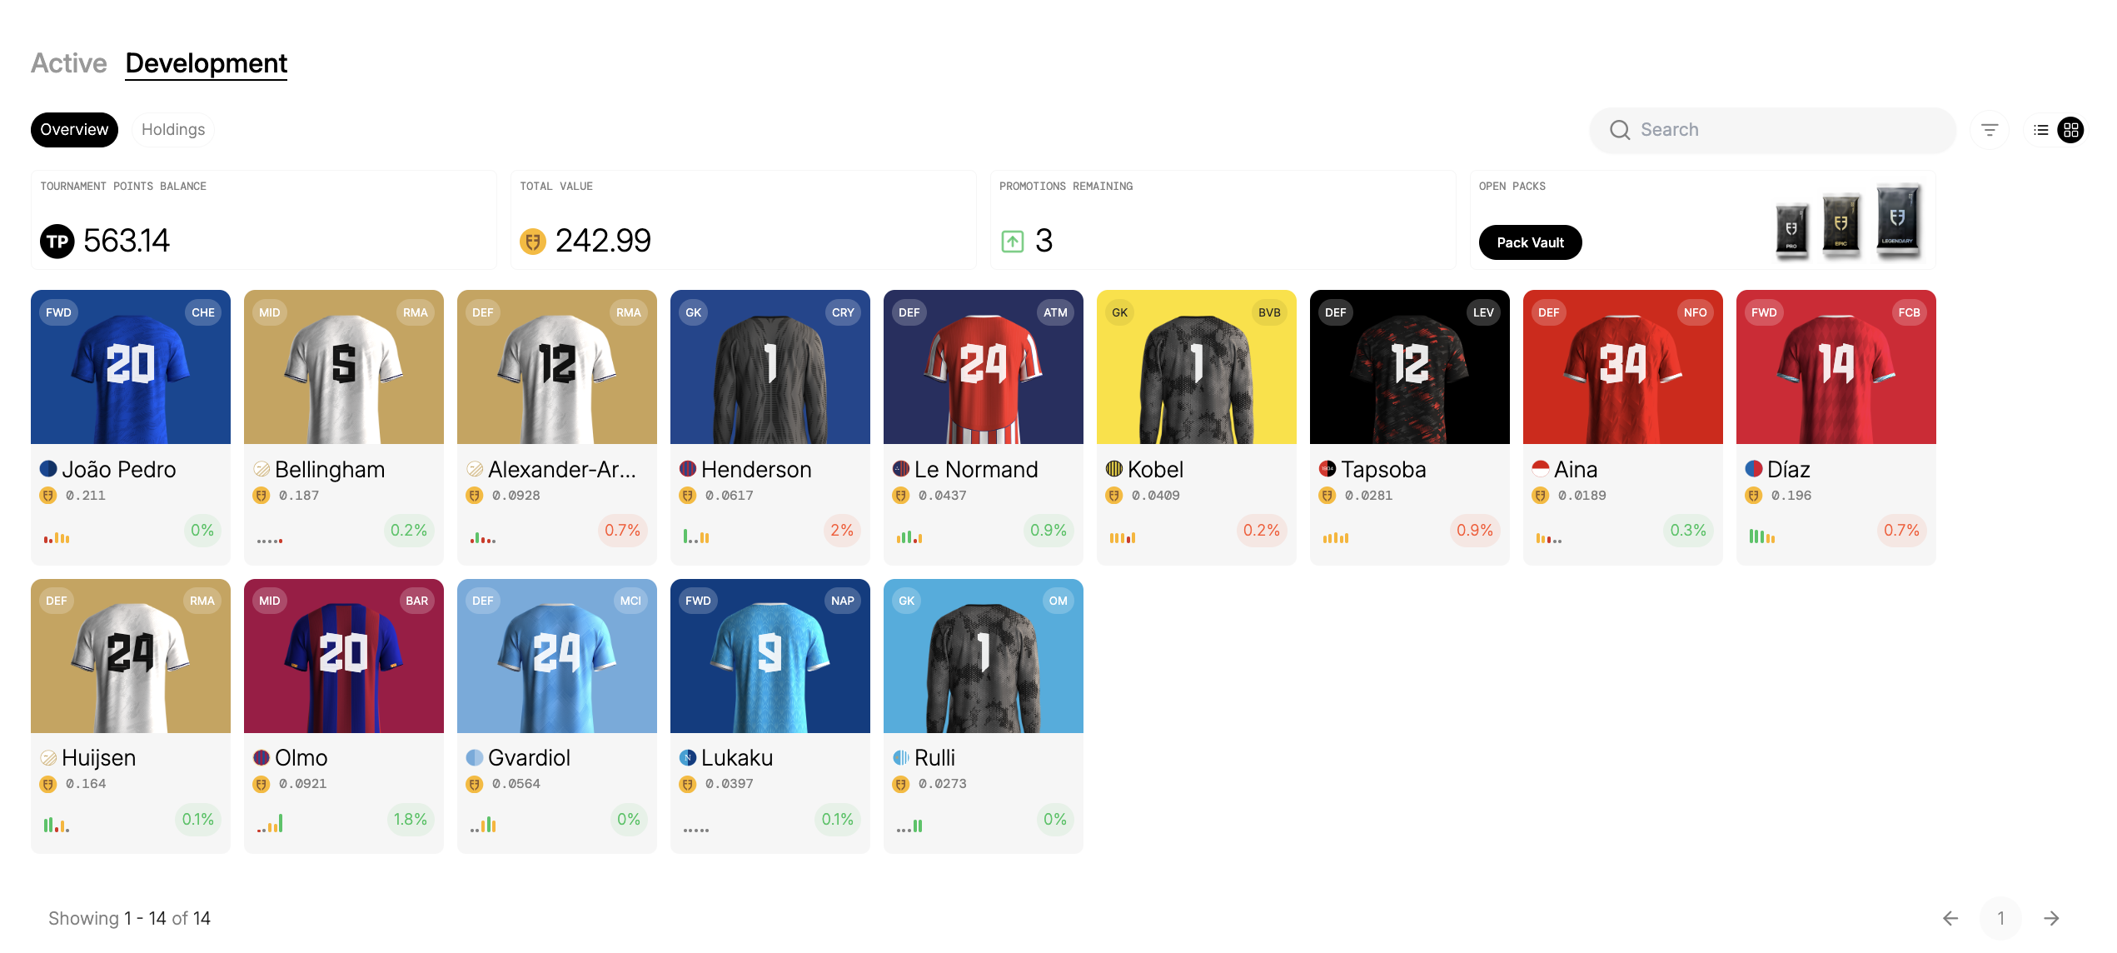Click page number 1
The width and height of the screenshot is (2117, 953).
2000,918
